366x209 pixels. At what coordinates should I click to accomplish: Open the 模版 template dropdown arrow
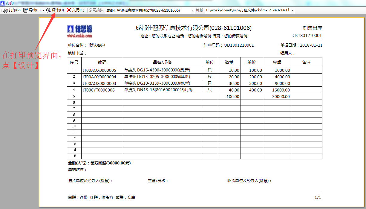pyautogui.click(x=293, y=10)
